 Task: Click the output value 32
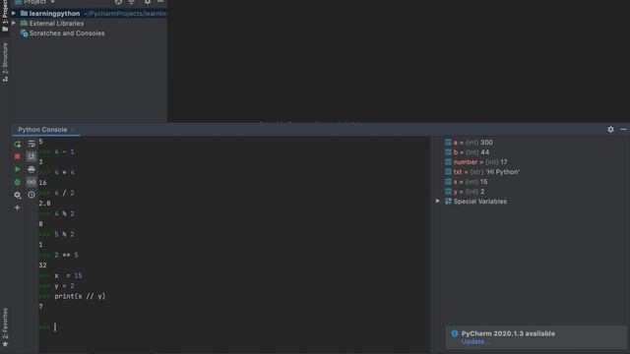pos(42,265)
